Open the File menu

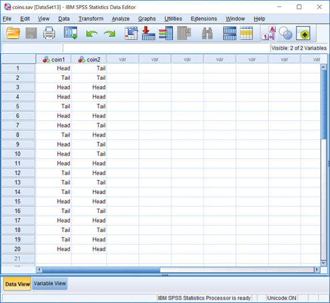[7, 19]
